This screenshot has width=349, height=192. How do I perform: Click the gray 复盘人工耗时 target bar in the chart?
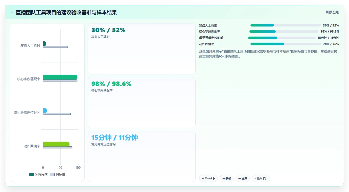[x=56, y=47]
